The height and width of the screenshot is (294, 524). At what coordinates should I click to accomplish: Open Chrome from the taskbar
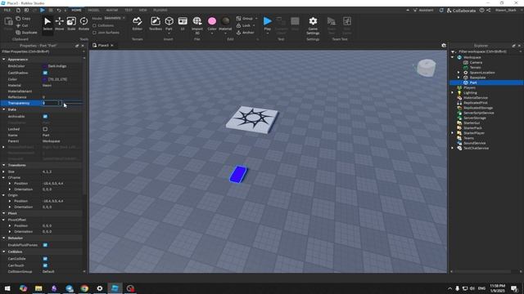(84, 288)
